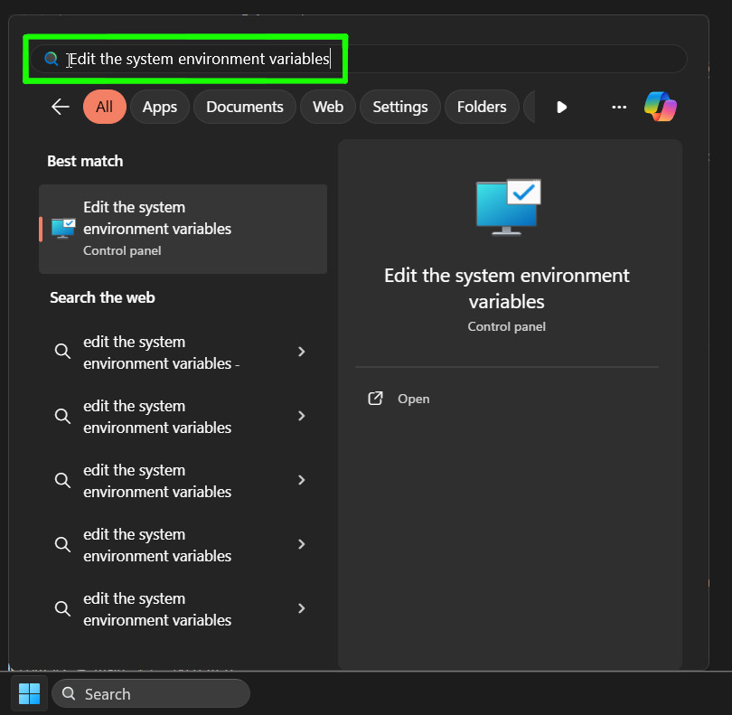
Task: Expand first web suggestion with chevron
Action: [x=302, y=353]
